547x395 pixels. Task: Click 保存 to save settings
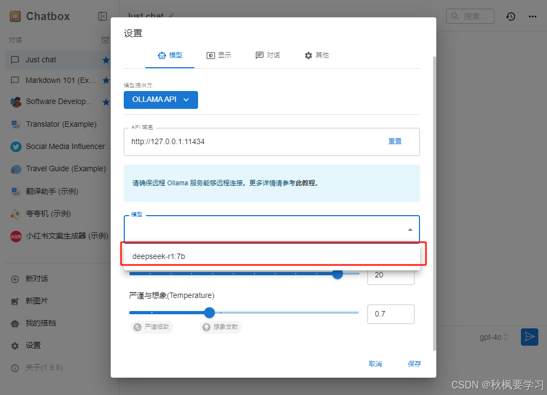415,364
